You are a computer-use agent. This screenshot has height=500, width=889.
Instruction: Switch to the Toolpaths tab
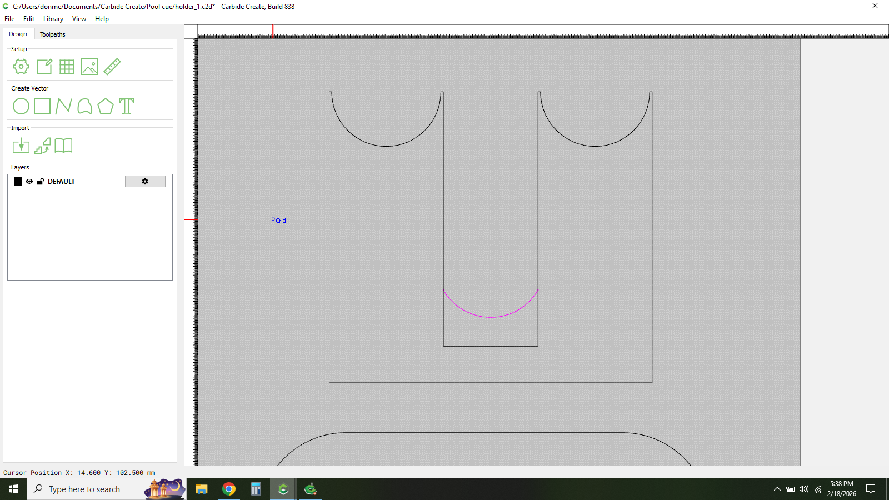coord(53,34)
